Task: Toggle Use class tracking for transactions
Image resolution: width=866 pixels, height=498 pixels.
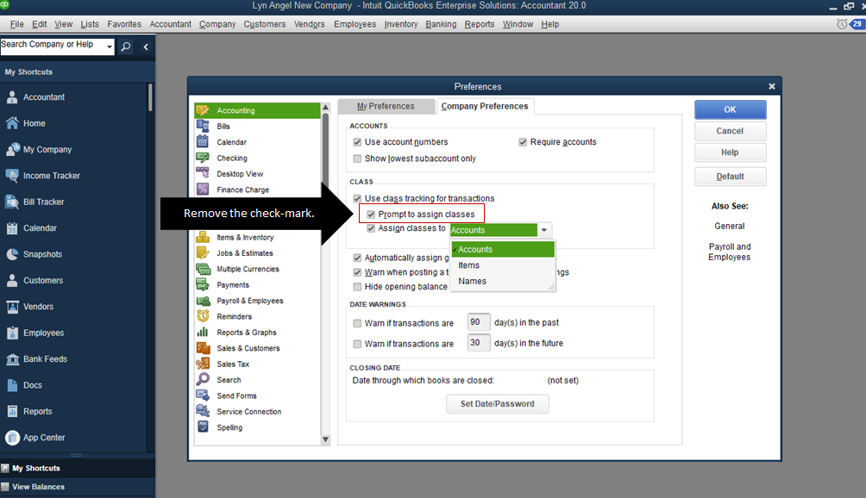Action: pyautogui.click(x=357, y=198)
